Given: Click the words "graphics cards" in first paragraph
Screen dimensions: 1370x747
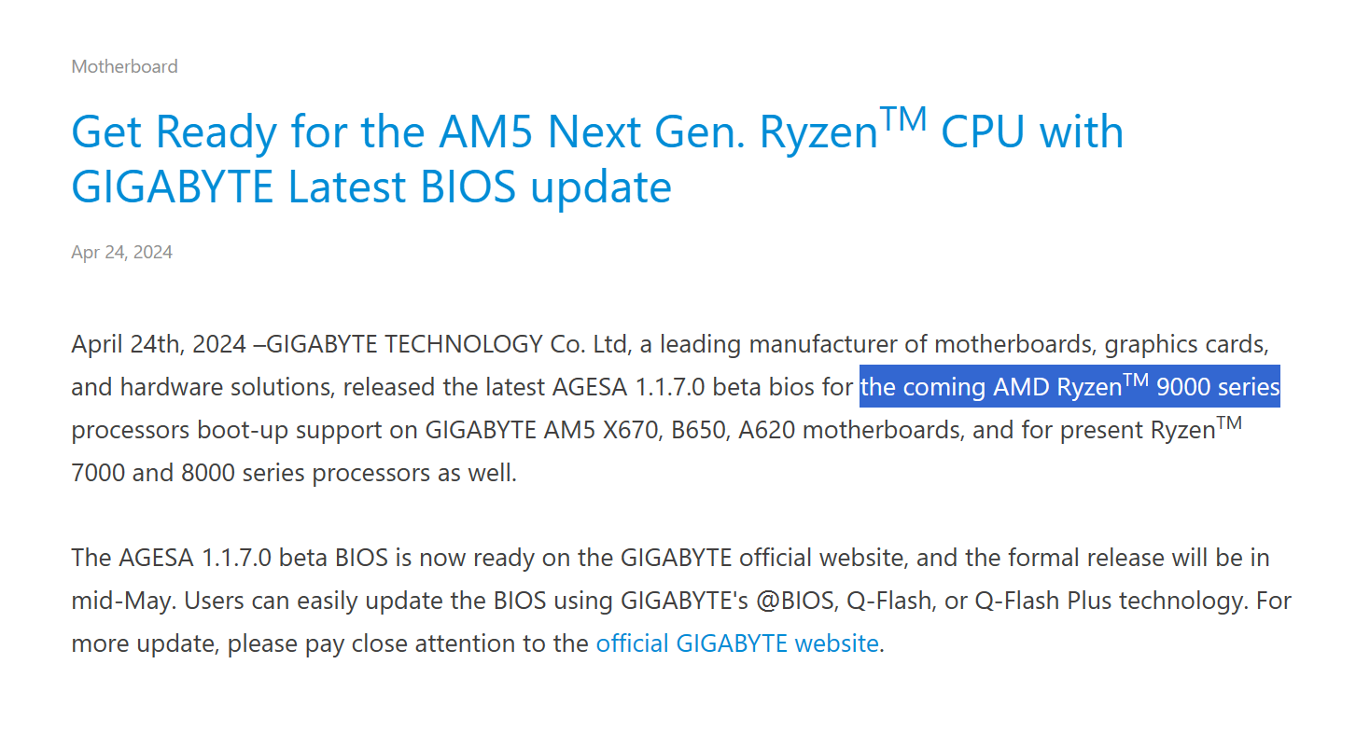Looking at the screenshot, I should point(1185,344).
